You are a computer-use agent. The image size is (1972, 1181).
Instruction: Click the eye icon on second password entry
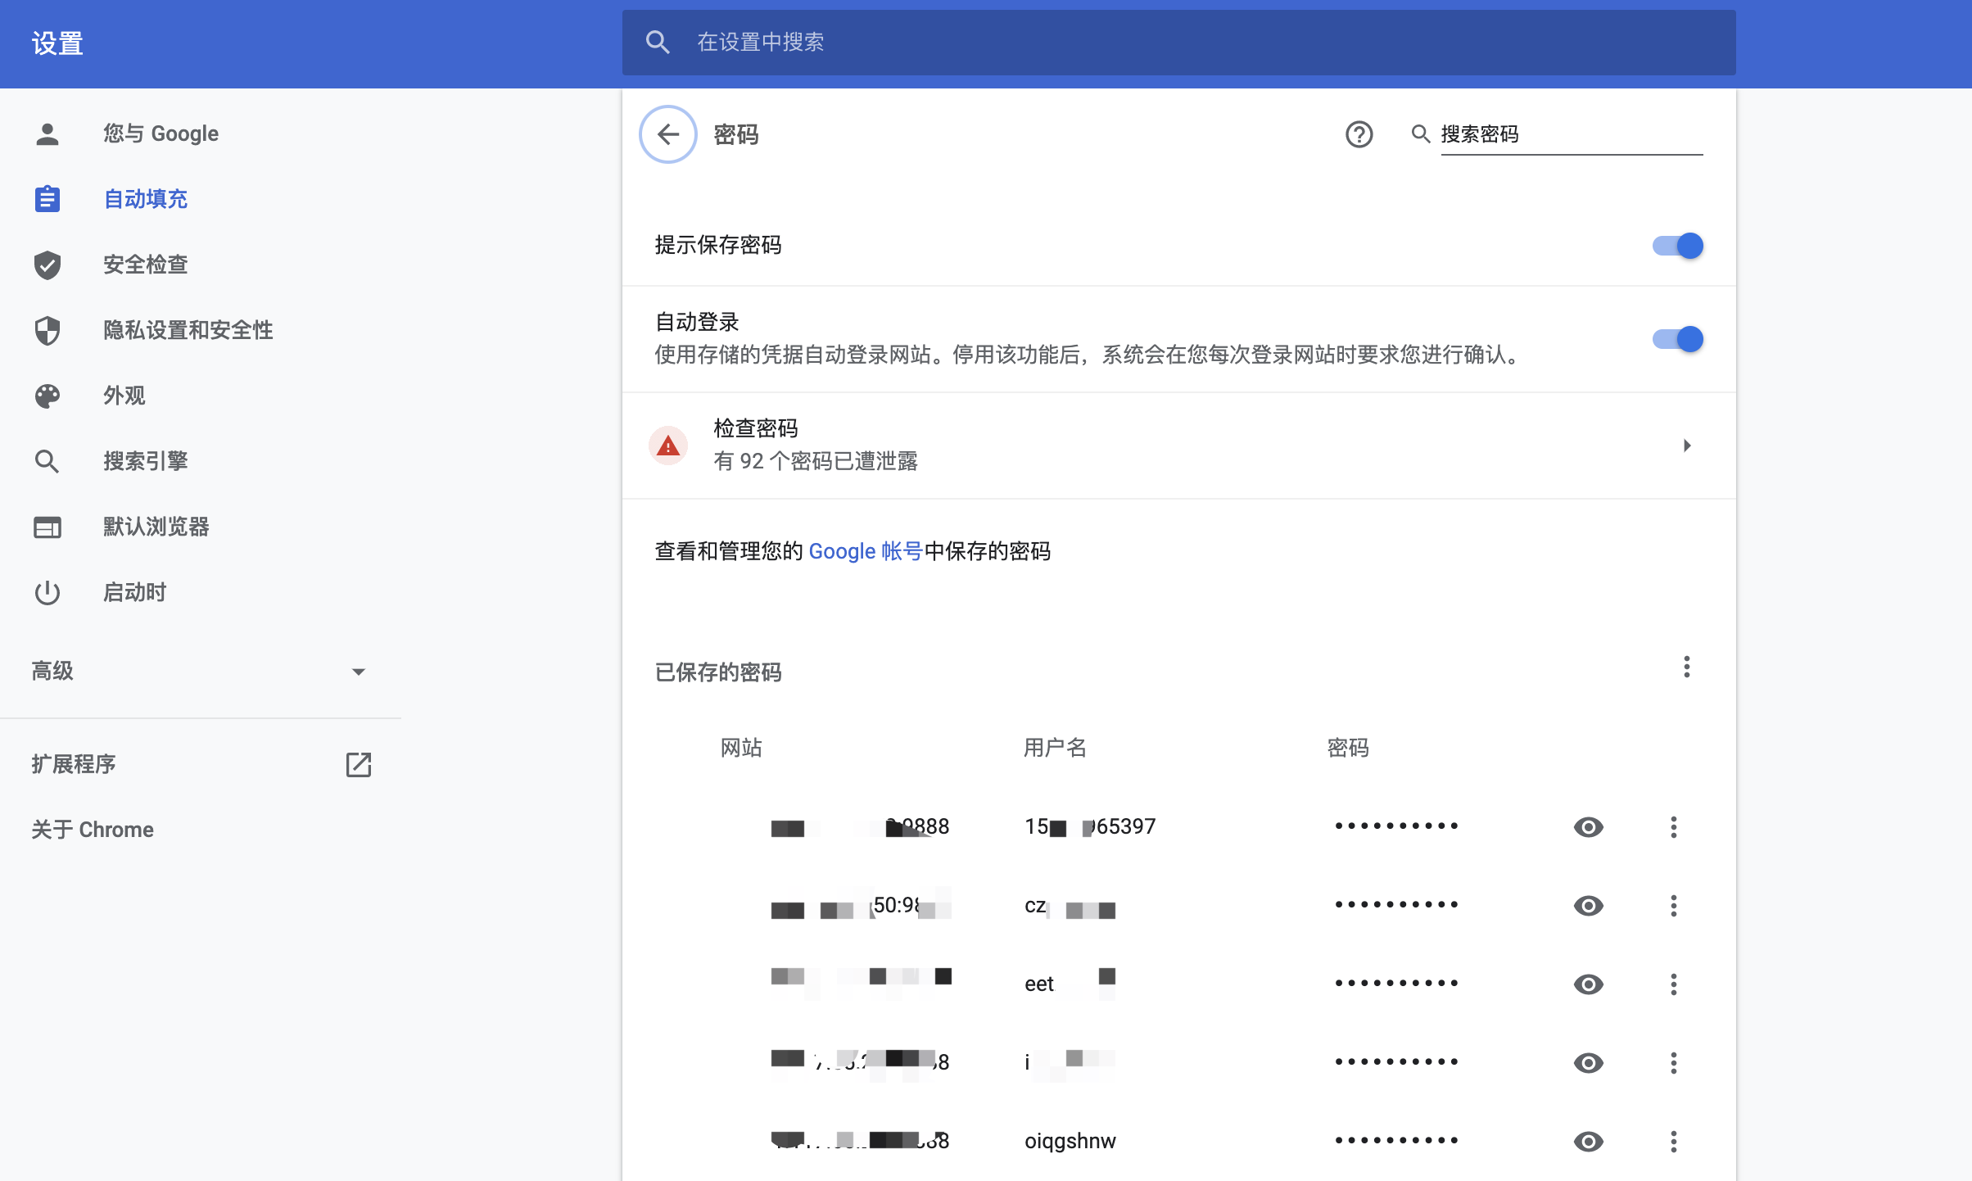point(1588,906)
